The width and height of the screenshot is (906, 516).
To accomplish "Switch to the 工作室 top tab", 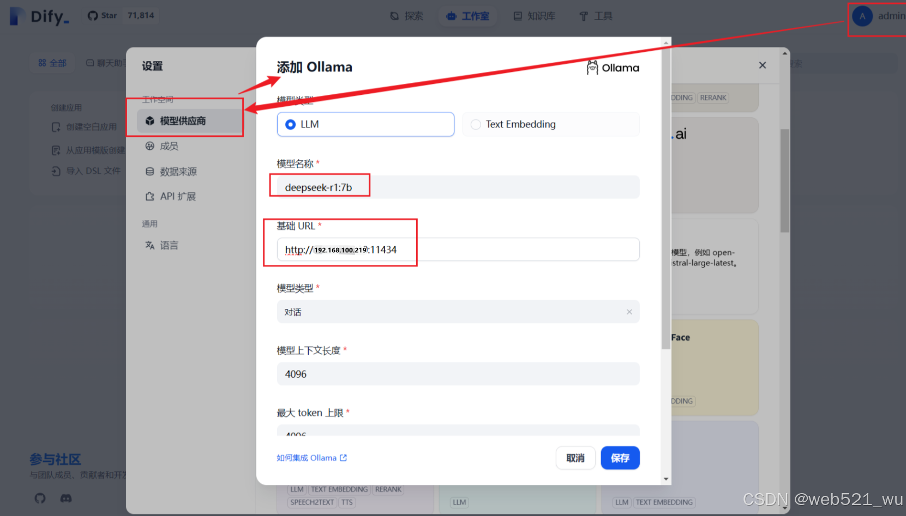I will coord(468,16).
